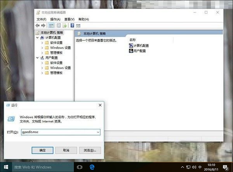This screenshot has width=233, height=172.
Task: Open Task View on the taskbar
Action: click(x=80, y=167)
